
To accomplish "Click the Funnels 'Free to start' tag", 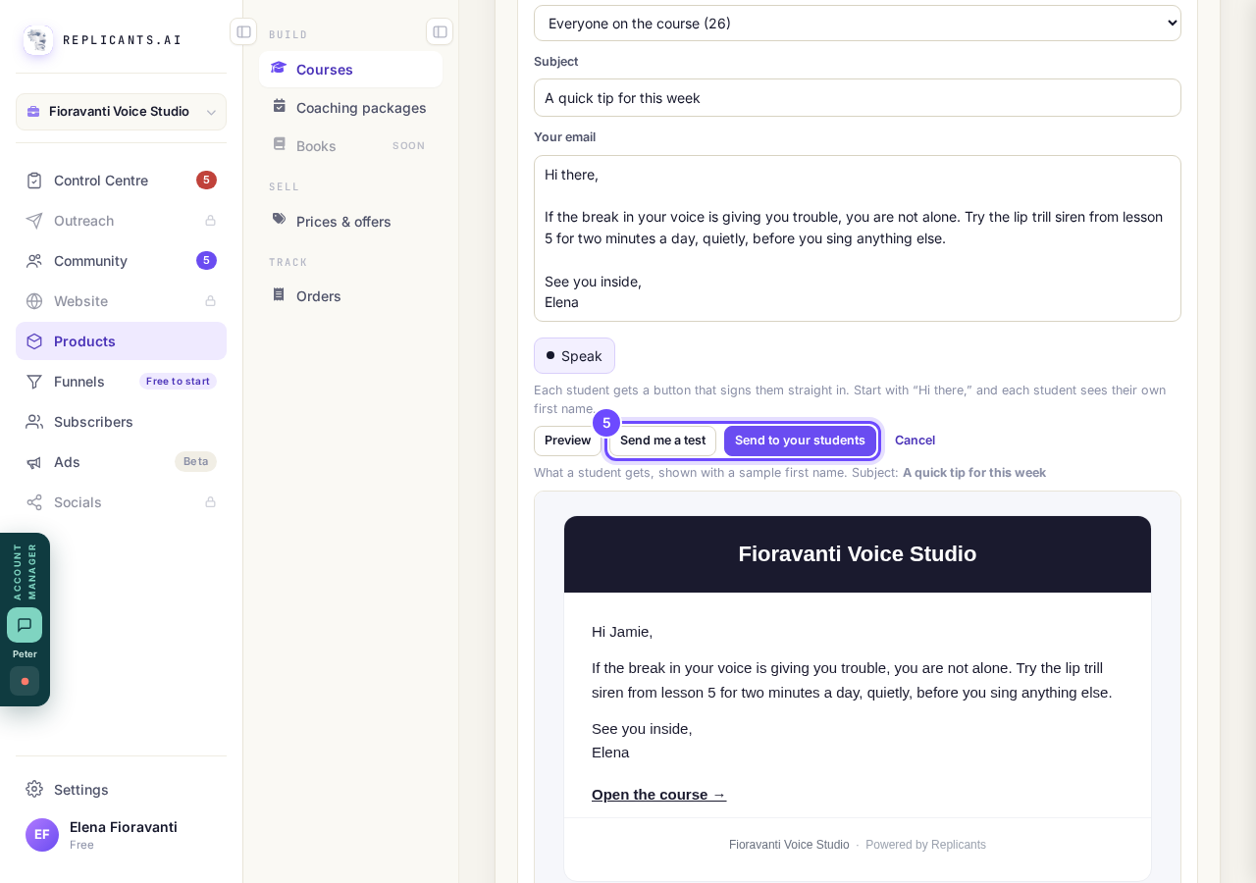I will [x=178, y=382].
